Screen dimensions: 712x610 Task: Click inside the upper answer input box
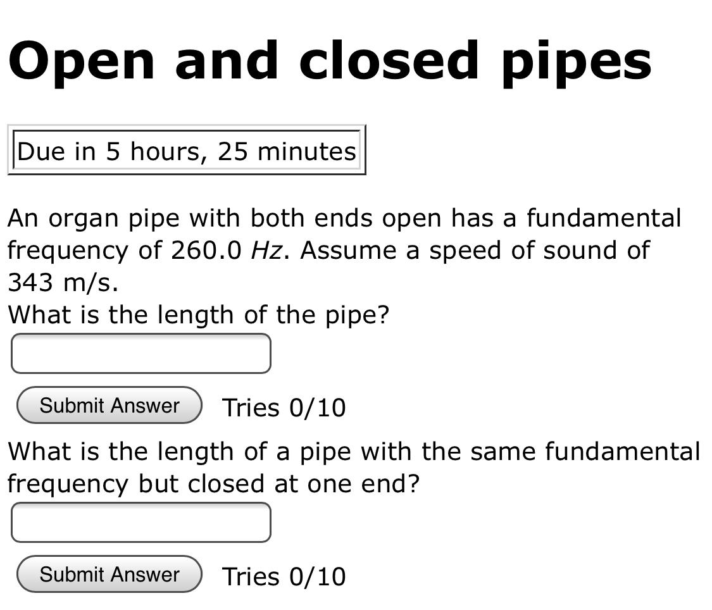click(141, 352)
